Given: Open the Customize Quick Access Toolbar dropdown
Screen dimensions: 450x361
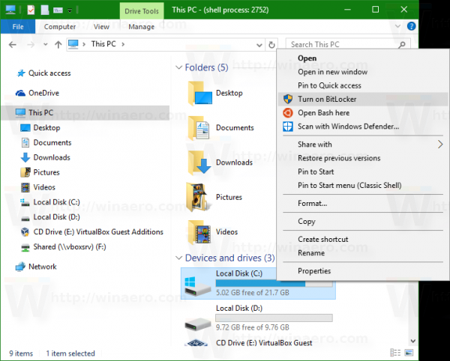Looking at the screenshot, I should pyautogui.click(x=70, y=10).
